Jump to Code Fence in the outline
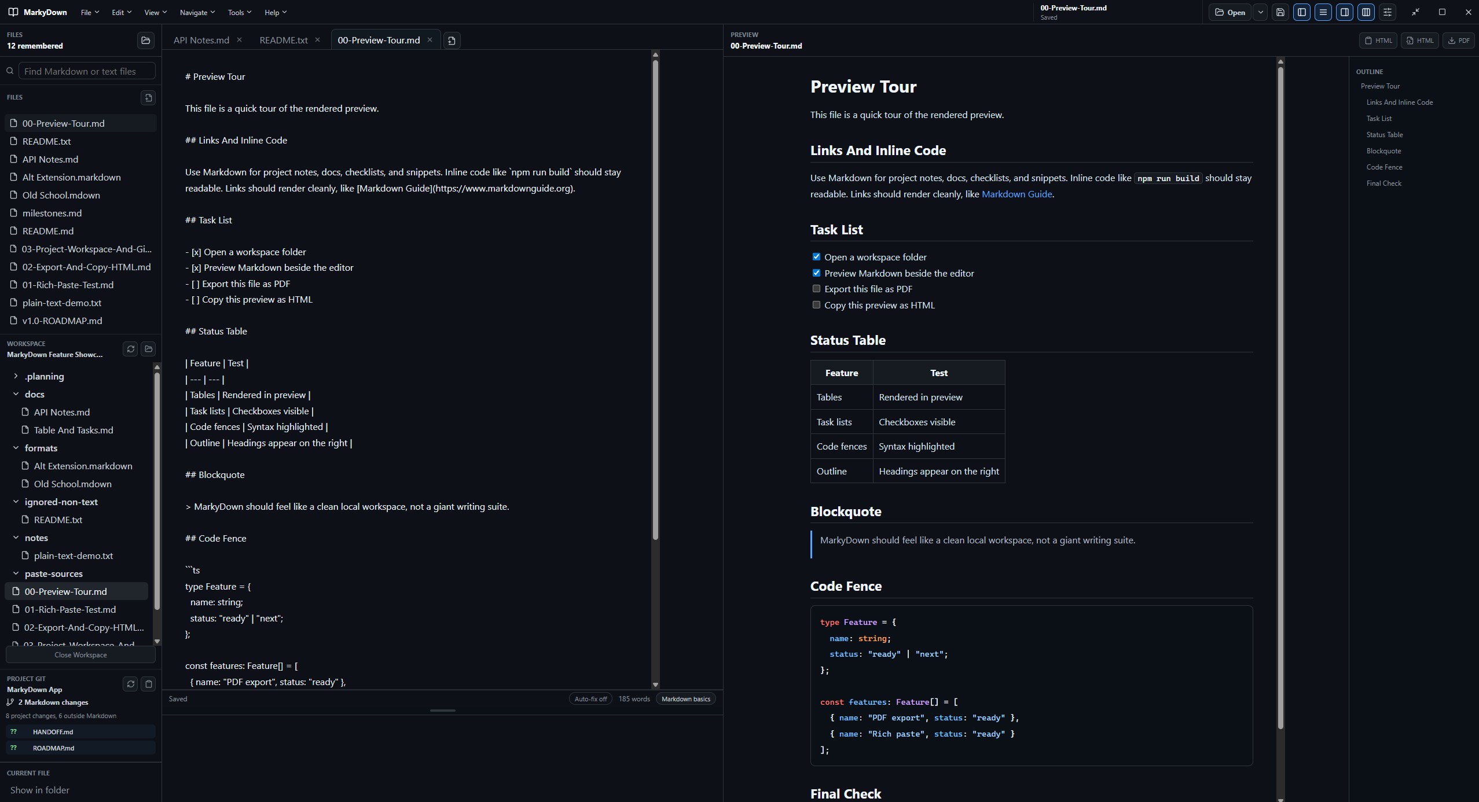The width and height of the screenshot is (1479, 802). point(1384,167)
